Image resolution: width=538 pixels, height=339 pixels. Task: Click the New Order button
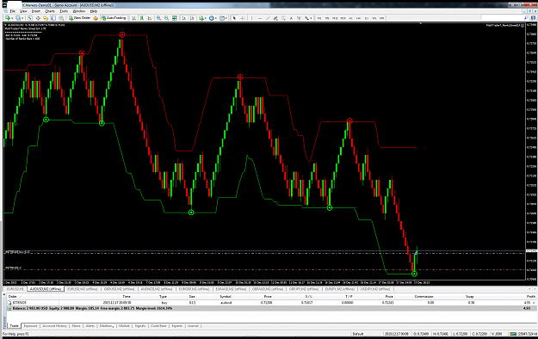[x=79, y=18]
